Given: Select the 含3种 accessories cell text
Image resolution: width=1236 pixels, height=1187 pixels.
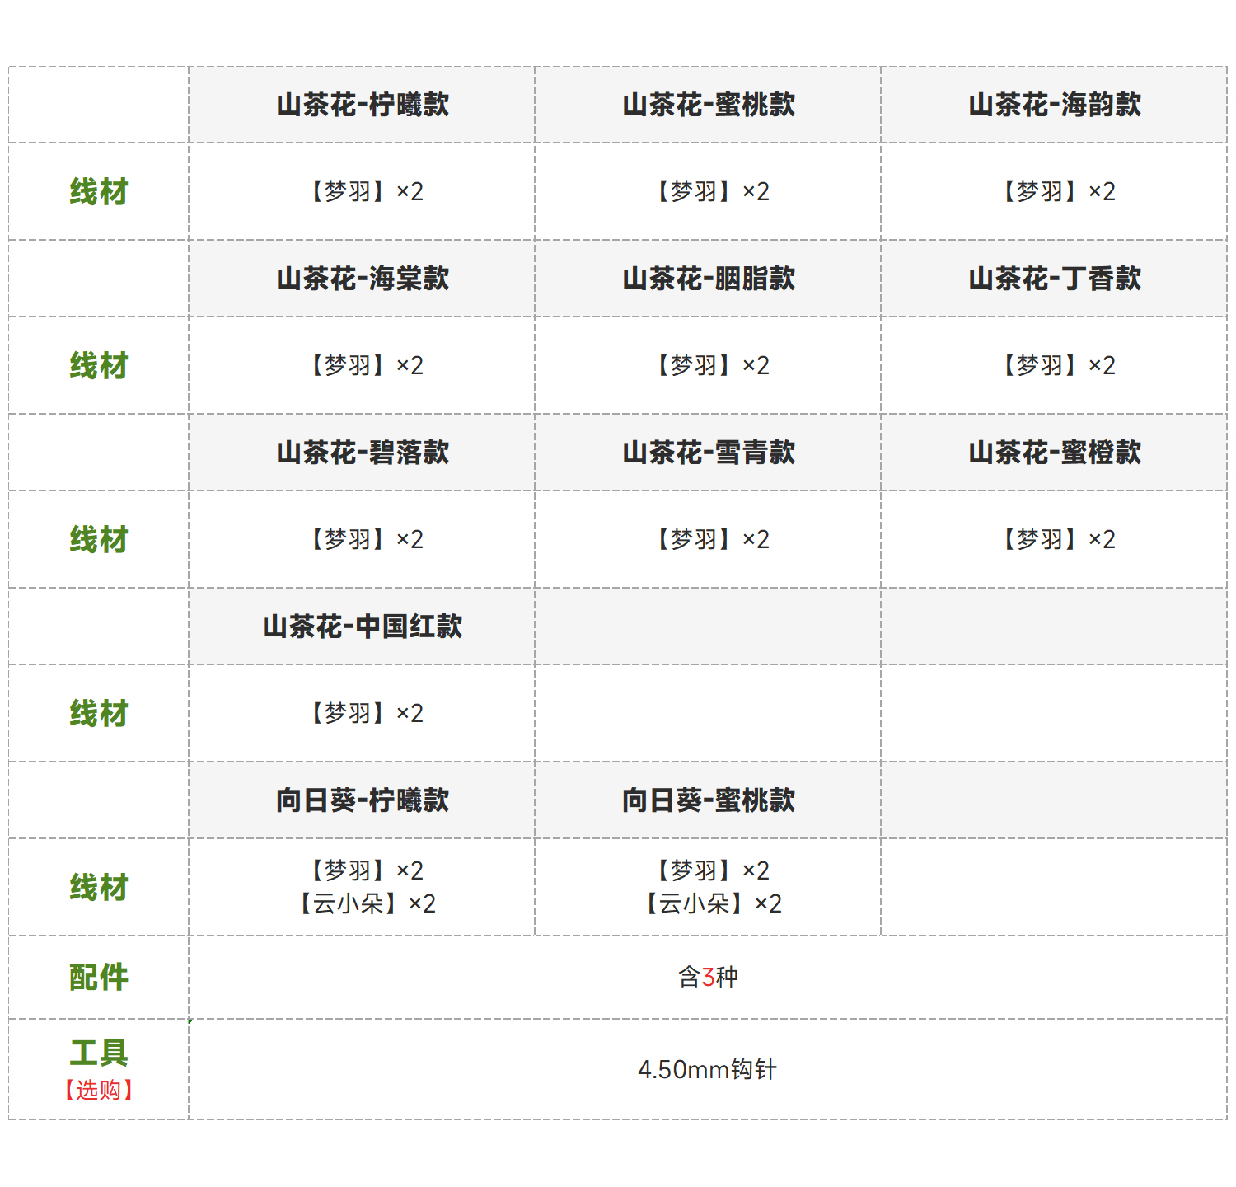Looking at the screenshot, I should (708, 978).
